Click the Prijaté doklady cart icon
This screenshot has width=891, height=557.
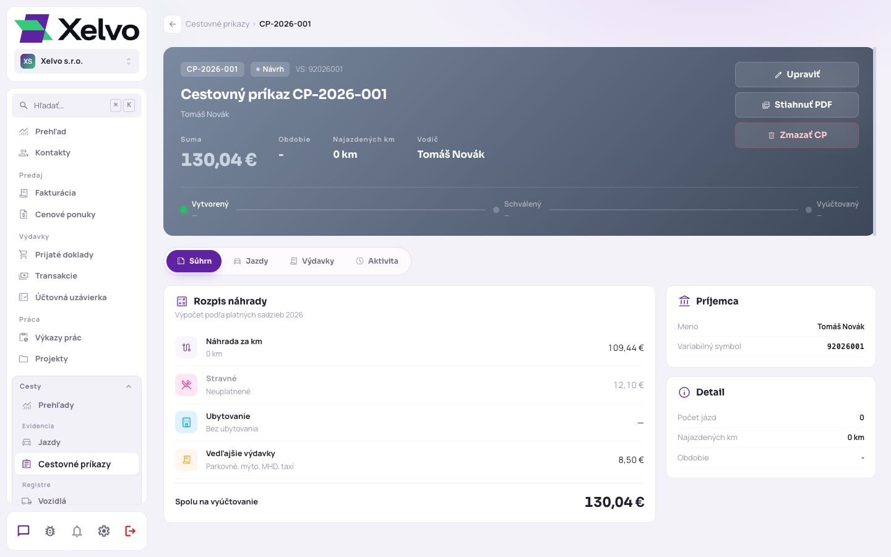point(24,255)
